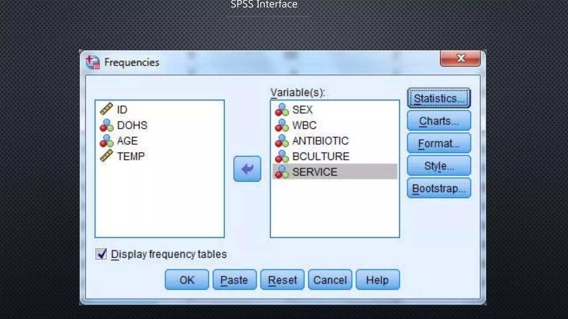Click the Display frequency tables label
The width and height of the screenshot is (568, 319).
(169, 254)
